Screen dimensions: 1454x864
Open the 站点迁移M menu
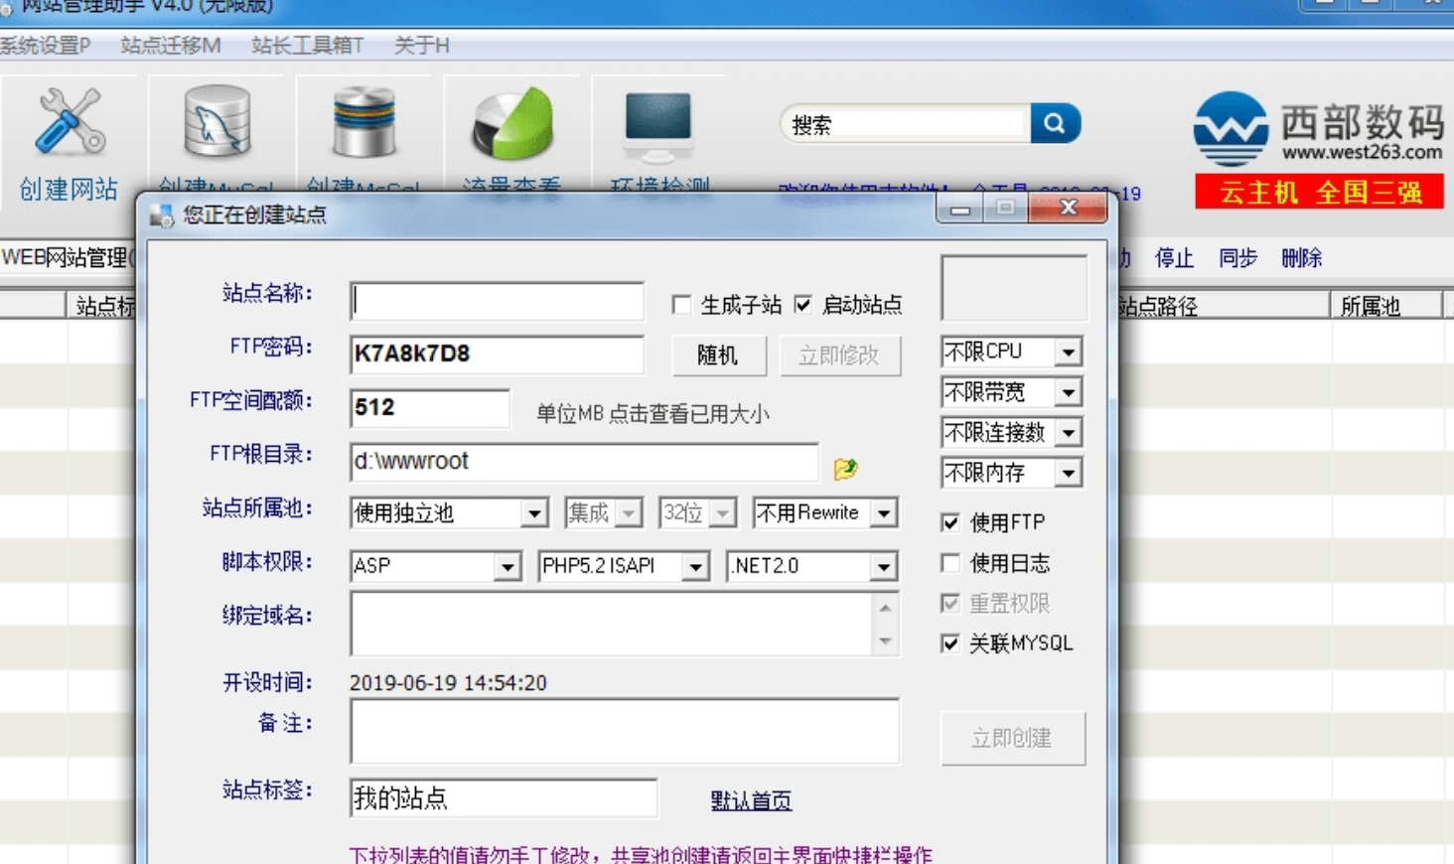(x=171, y=46)
